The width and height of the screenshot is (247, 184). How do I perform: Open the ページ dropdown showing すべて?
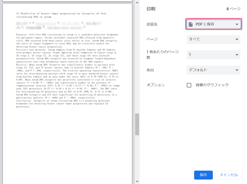point(213,40)
